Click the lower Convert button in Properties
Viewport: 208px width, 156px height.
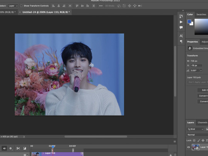203,101
